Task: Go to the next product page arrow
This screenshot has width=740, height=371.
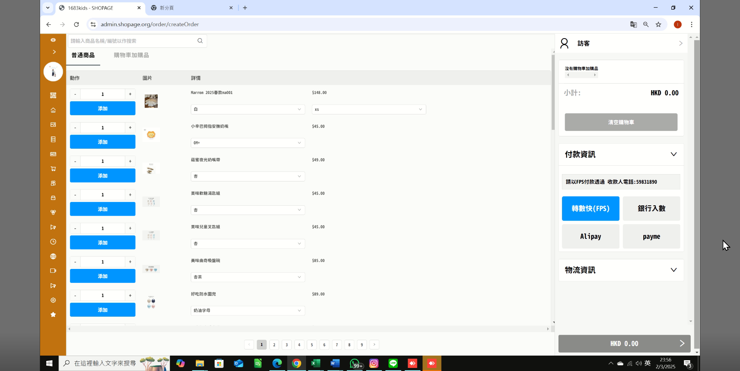Action: tap(374, 345)
